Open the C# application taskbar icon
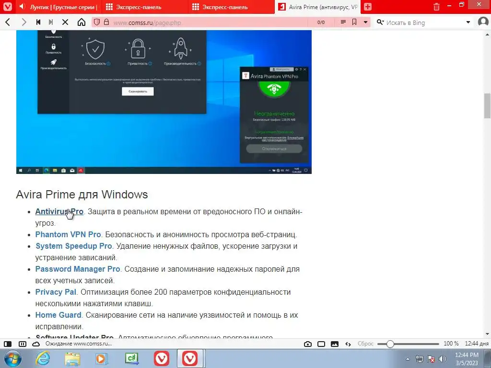491x368 pixels. pyautogui.click(x=131, y=358)
